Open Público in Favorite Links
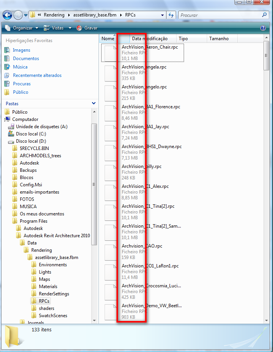273x352 pixels. [20, 92]
